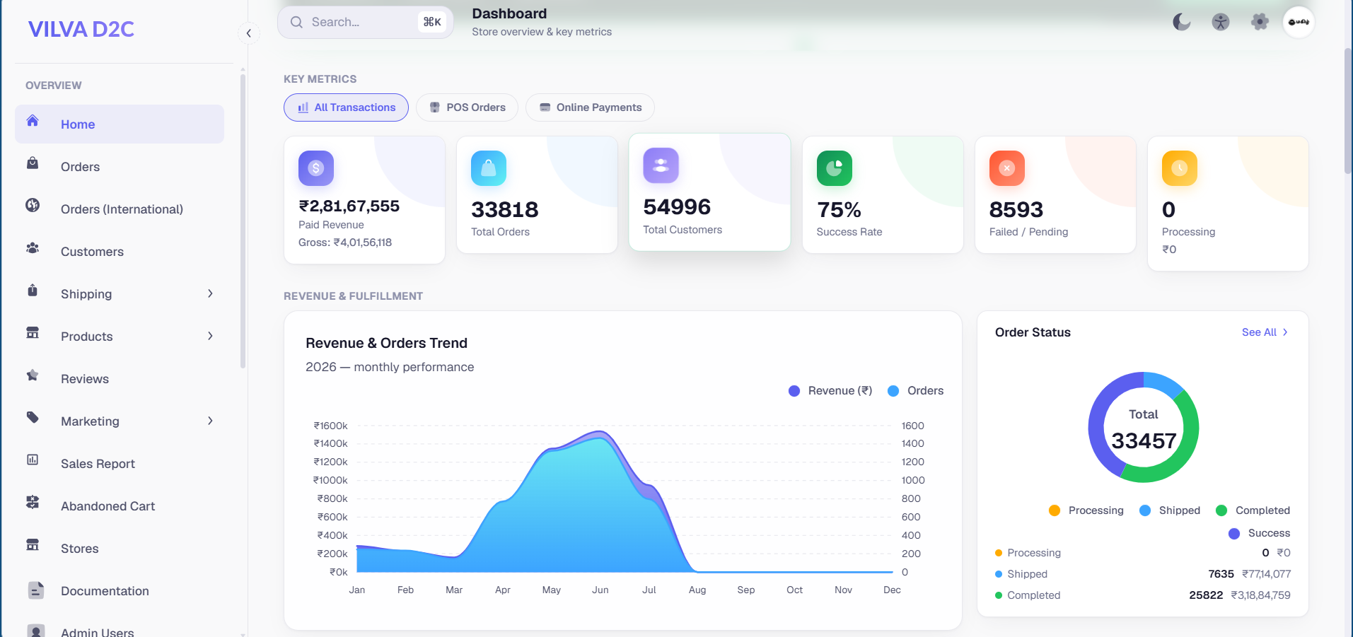Toggle Revenue (₹) series in chart legend
1353x637 pixels.
tap(830, 391)
